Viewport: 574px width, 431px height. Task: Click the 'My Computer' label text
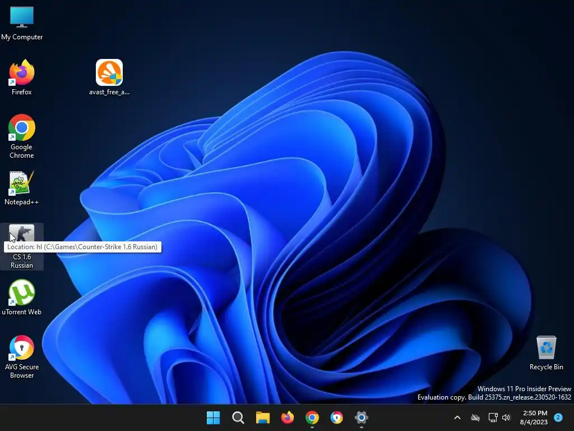[22, 37]
